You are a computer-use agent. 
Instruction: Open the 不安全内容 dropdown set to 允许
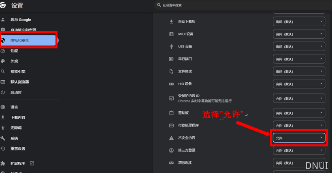coord(299,138)
